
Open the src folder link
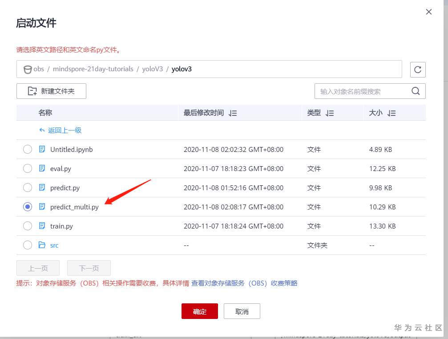tap(54, 245)
